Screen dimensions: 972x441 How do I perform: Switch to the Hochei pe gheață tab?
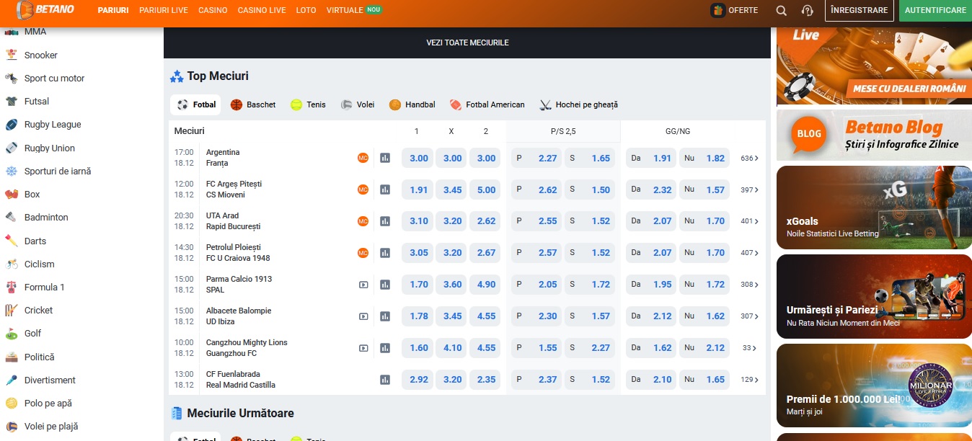579,104
